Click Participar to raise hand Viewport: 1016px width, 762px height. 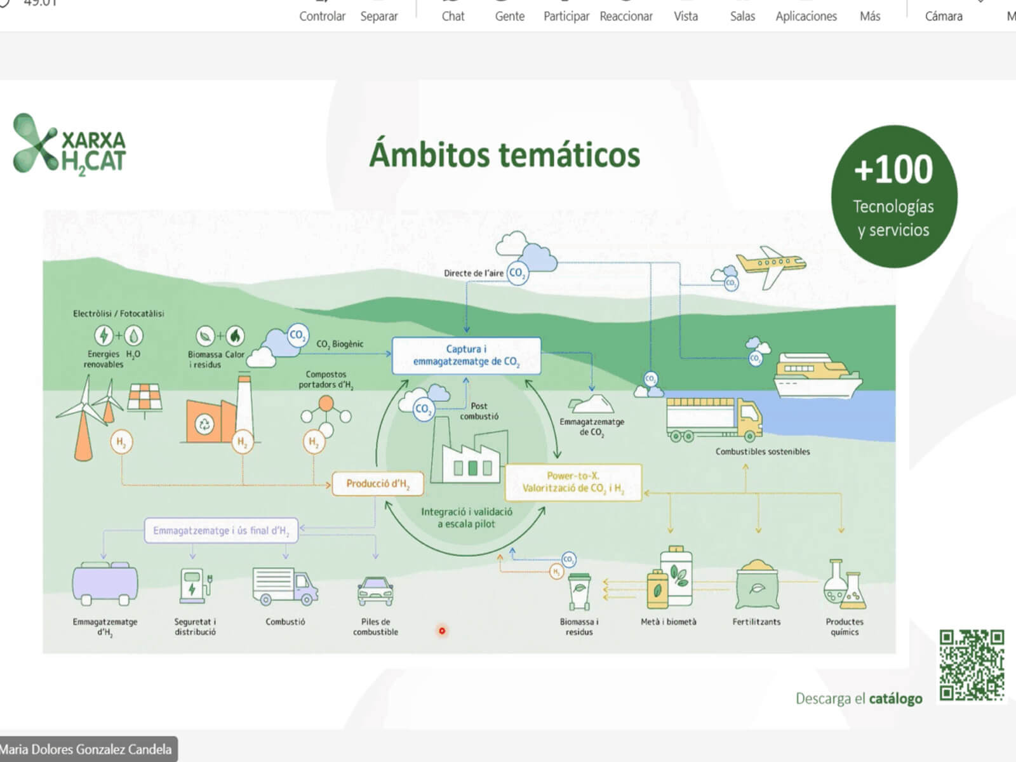point(566,16)
